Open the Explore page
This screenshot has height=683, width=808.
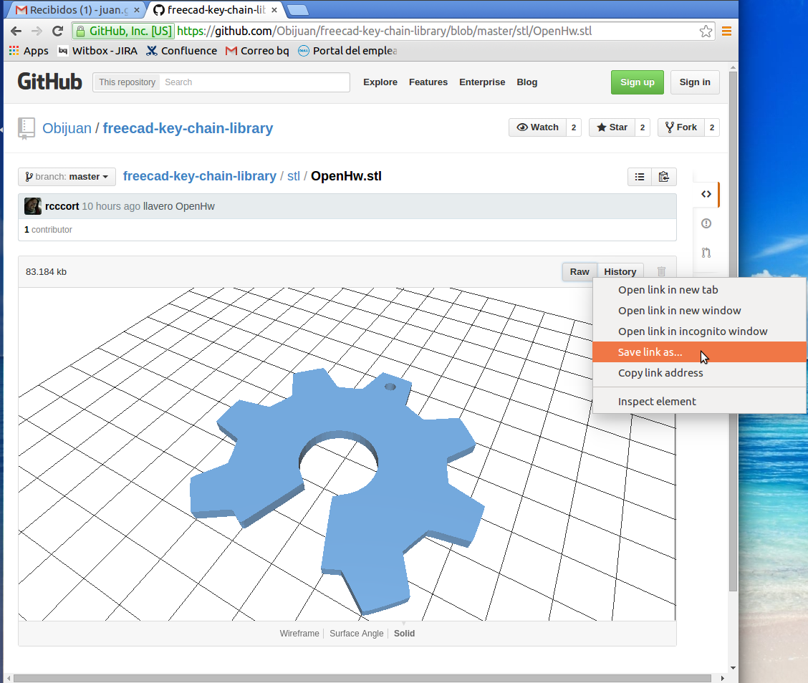(380, 82)
